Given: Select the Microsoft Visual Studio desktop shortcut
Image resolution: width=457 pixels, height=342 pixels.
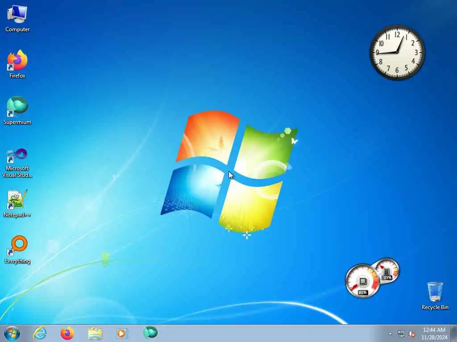Looking at the screenshot, I should click(x=17, y=163).
